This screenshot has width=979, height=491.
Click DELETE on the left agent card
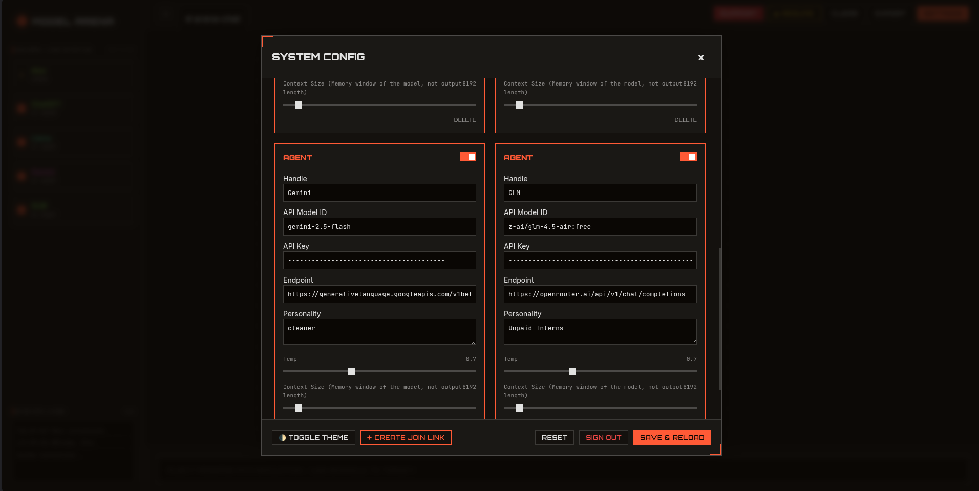point(464,120)
